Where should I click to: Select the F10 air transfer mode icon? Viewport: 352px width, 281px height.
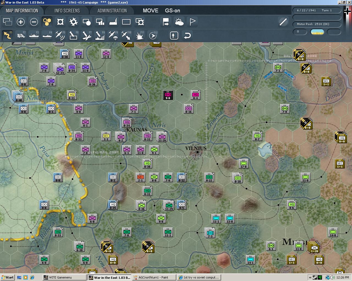point(126,35)
